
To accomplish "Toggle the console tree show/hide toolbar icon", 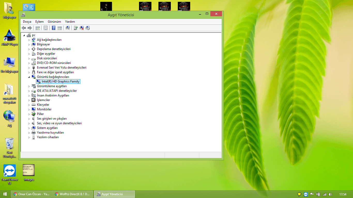I will (x=38, y=28).
